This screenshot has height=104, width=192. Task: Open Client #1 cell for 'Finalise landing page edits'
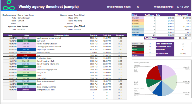tap(27, 70)
